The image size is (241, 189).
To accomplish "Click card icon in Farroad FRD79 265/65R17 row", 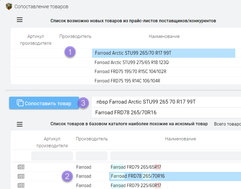I will 21,167.
